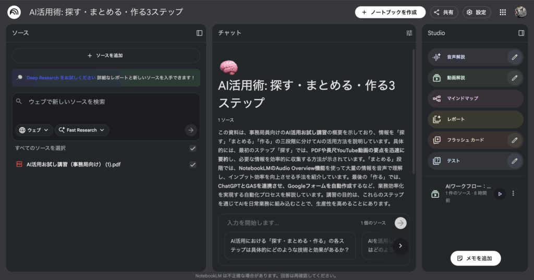
Task: Click the ノートブックを作成 button
Action: point(390,12)
